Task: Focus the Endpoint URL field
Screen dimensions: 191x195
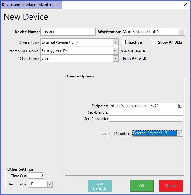Action: click(143, 106)
